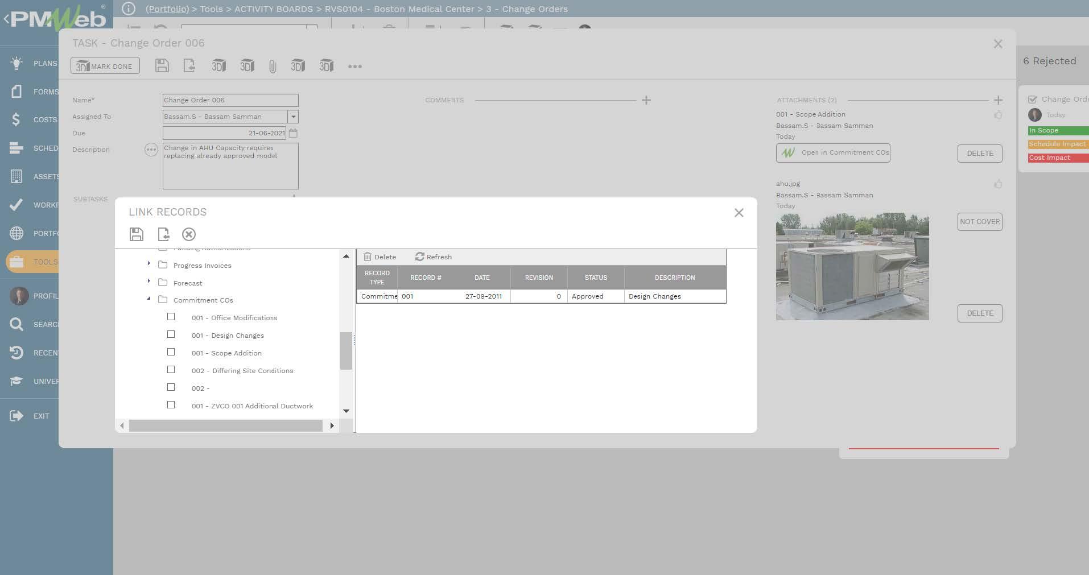Like the 001 - Scope Addition attachment
Screen dimensions: 1089x575
tap(998, 115)
